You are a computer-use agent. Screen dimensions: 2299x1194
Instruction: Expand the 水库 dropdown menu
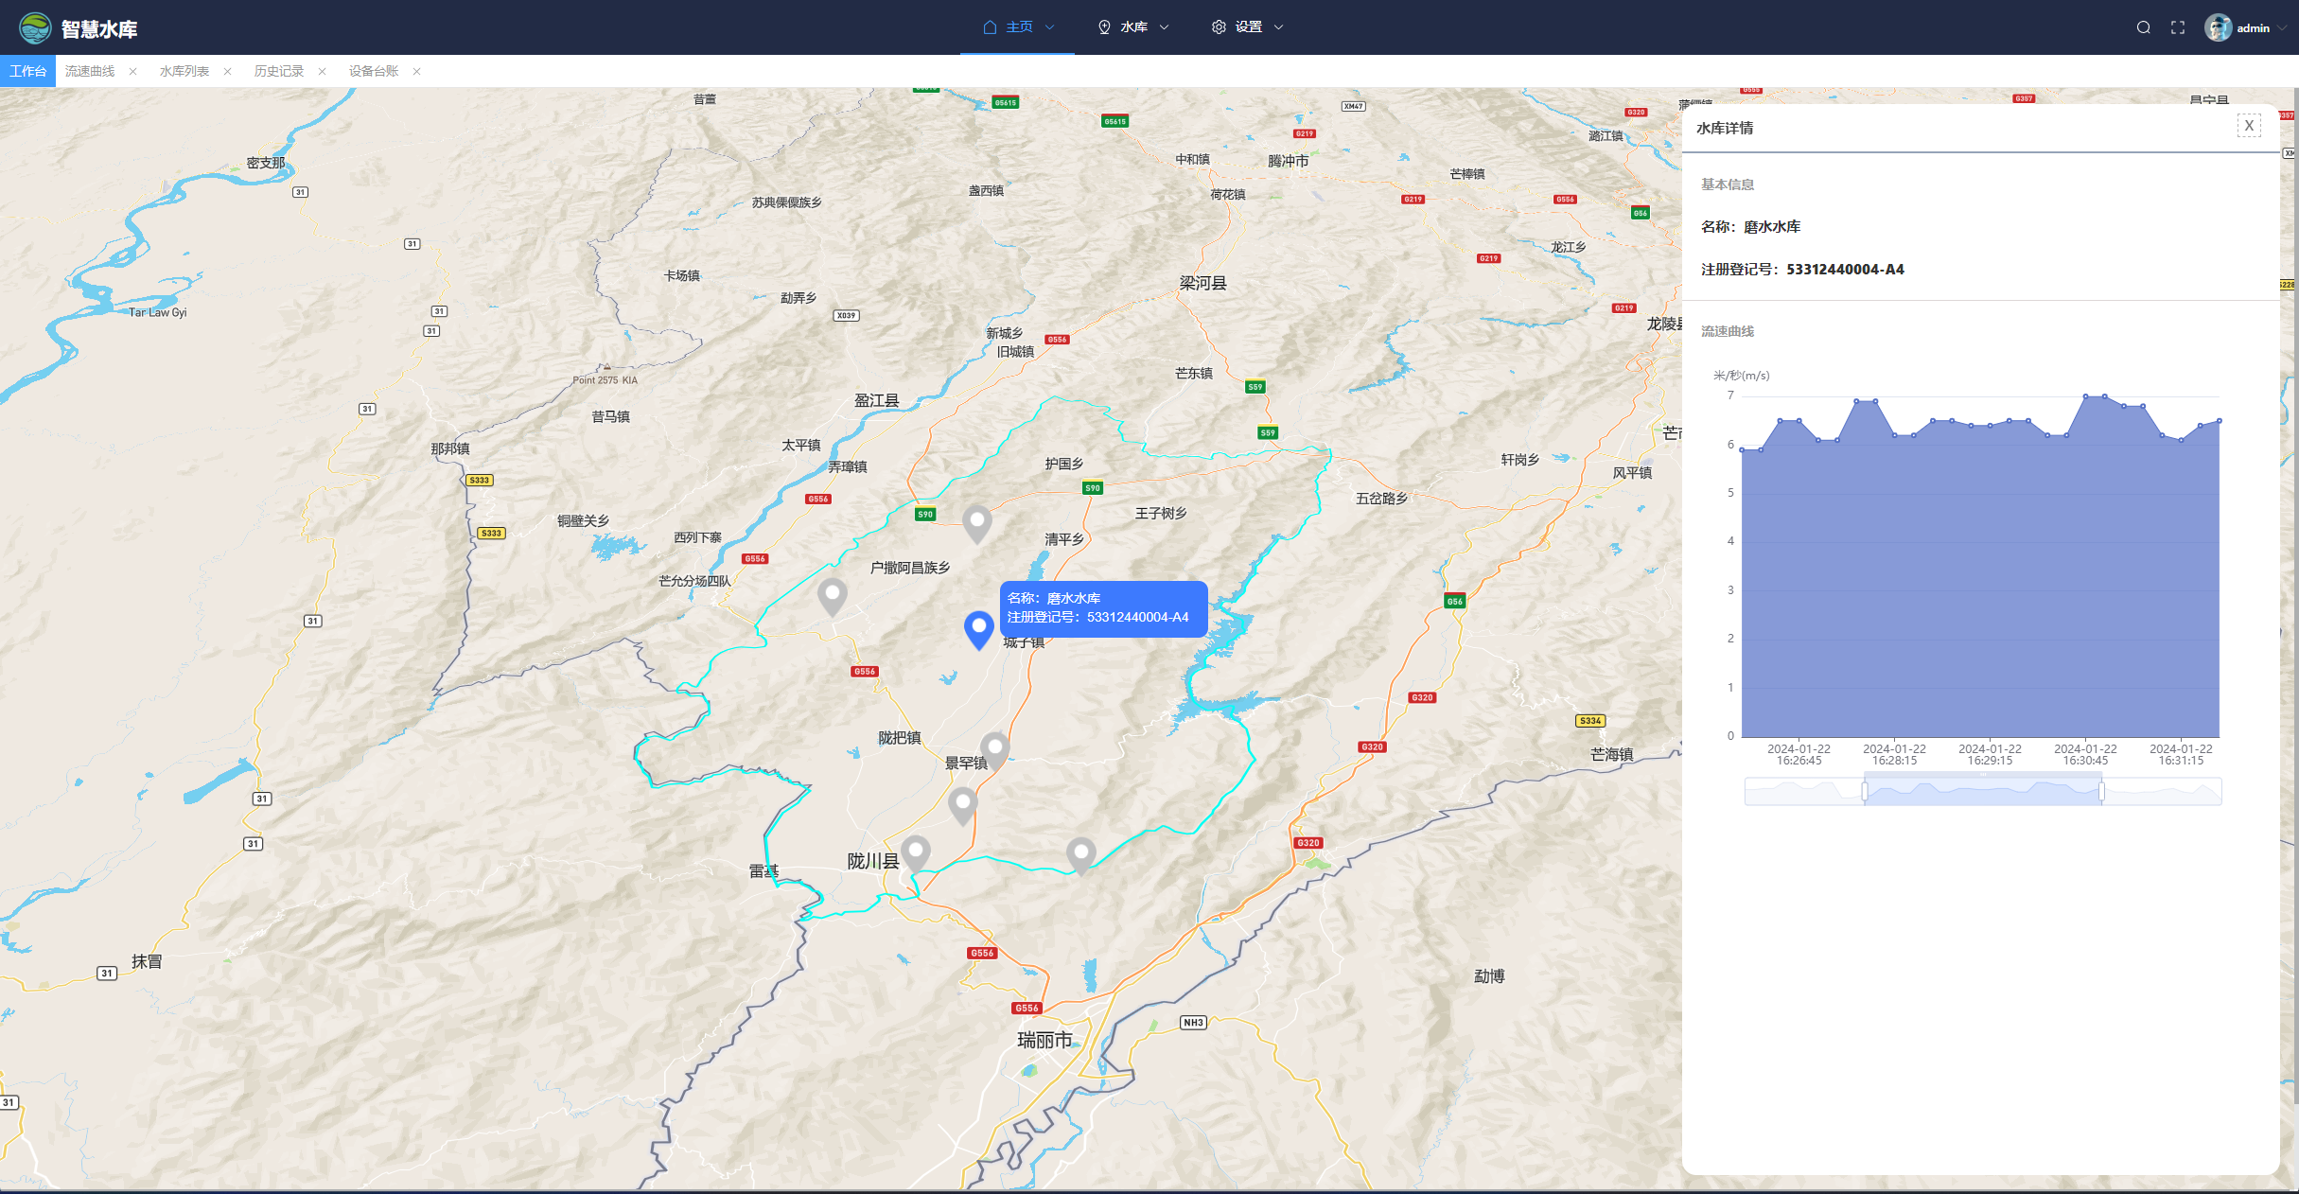pos(1133,27)
